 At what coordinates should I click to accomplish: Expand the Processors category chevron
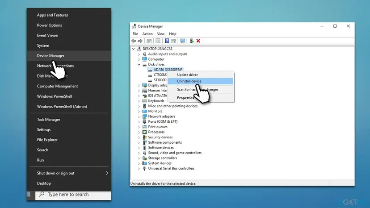pos(139,132)
